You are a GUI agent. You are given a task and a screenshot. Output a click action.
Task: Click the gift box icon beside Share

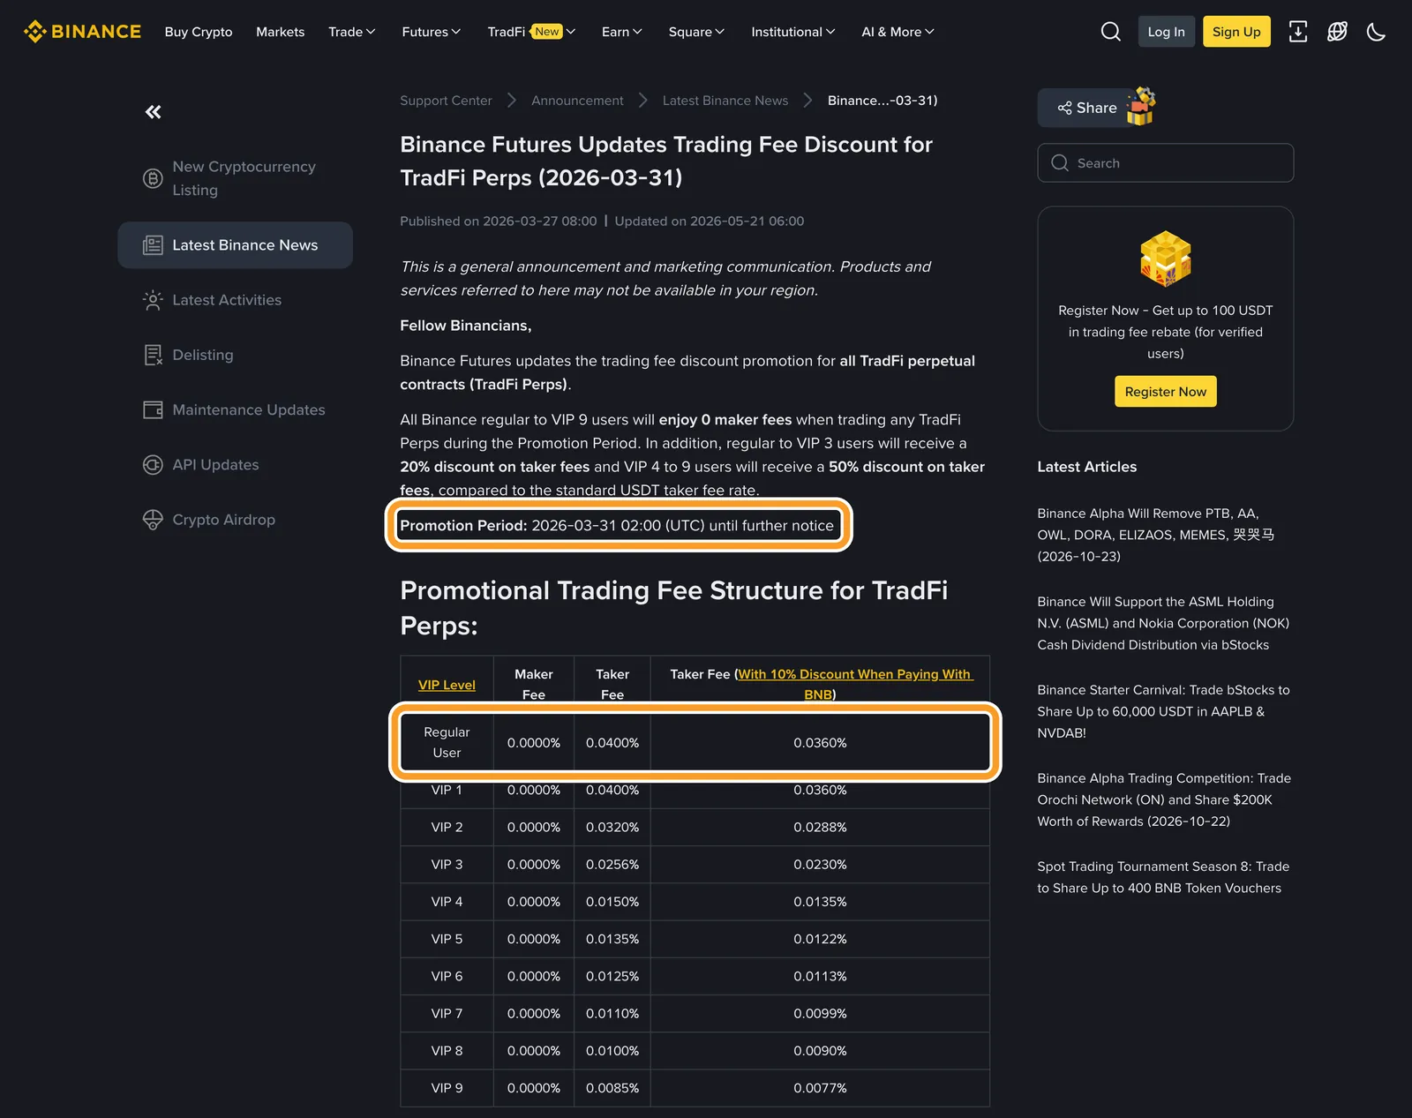(1141, 107)
